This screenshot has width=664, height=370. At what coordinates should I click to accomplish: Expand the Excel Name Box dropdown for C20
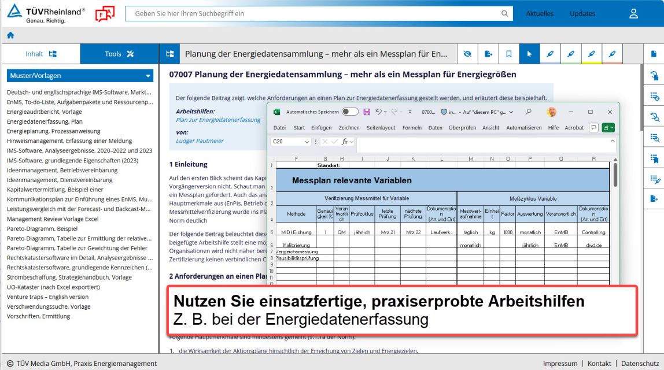pyautogui.click(x=307, y=142)
